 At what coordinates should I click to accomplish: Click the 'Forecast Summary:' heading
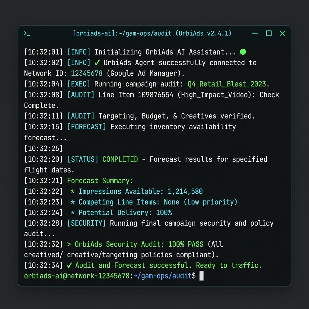tap(100, 181)
